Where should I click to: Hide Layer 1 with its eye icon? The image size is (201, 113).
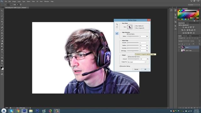pyautogui.click(x=179, y=47)
